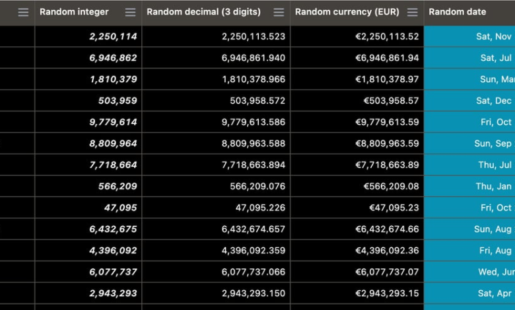Select the integer cell 9,779,614
Screen dimensions: 515x310
(88, 122)
